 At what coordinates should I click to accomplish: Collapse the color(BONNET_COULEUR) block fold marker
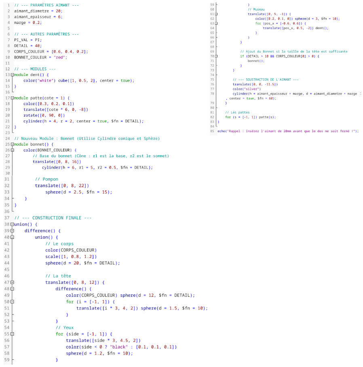coord(13,150)
